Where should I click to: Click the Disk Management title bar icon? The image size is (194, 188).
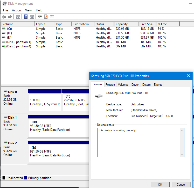point(4,4)
